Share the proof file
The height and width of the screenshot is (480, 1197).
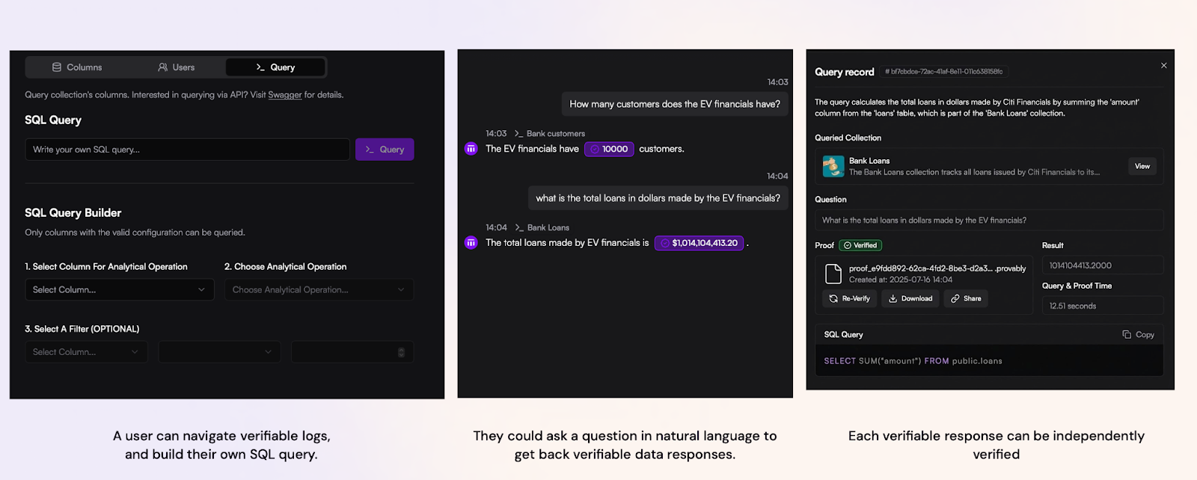pos(966,298)
